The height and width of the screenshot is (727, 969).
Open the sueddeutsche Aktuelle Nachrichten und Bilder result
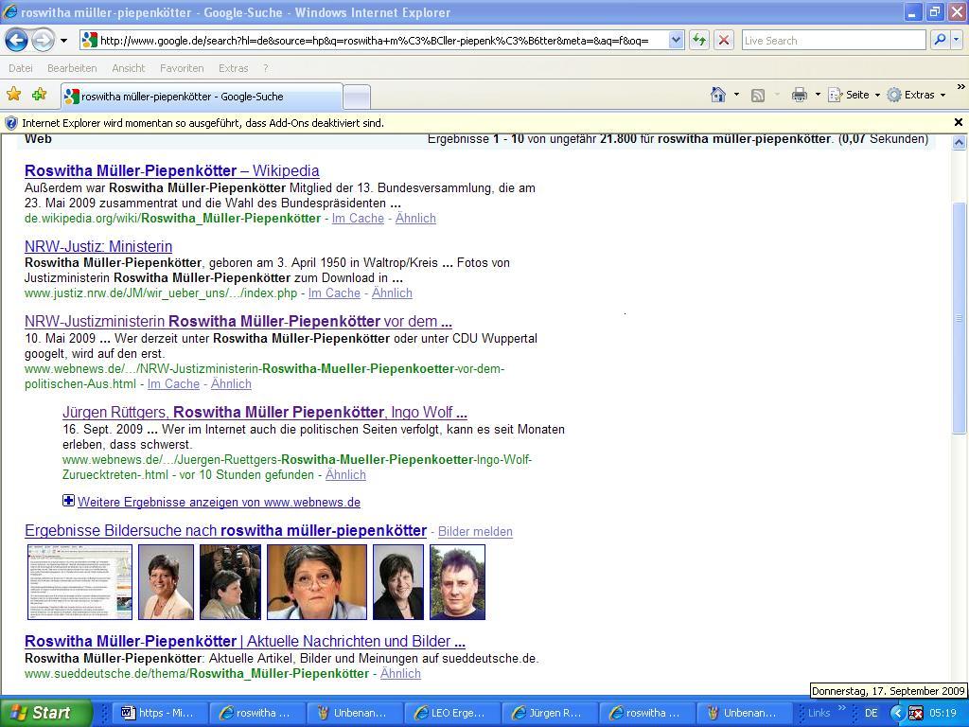point(245,641)
